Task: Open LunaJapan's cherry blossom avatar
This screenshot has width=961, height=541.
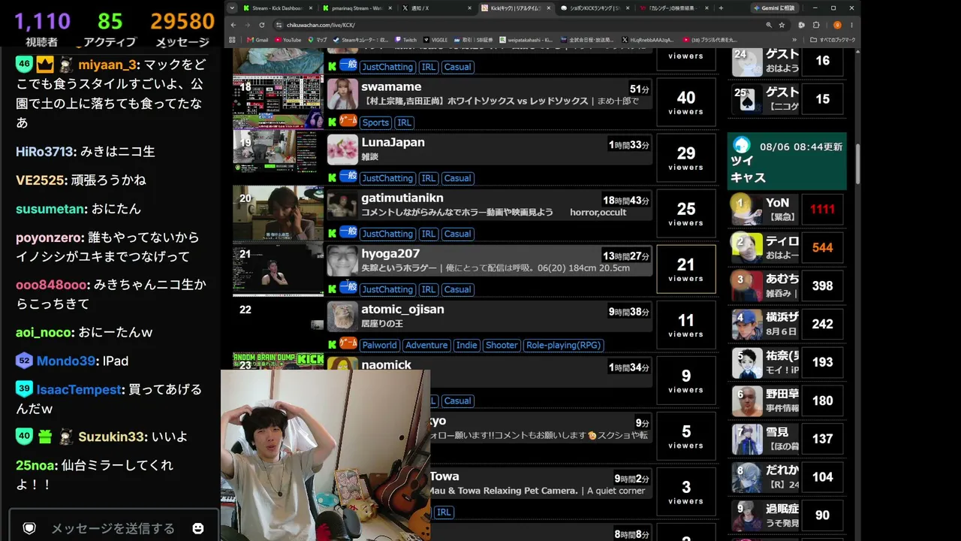Action: pos(342,150)
